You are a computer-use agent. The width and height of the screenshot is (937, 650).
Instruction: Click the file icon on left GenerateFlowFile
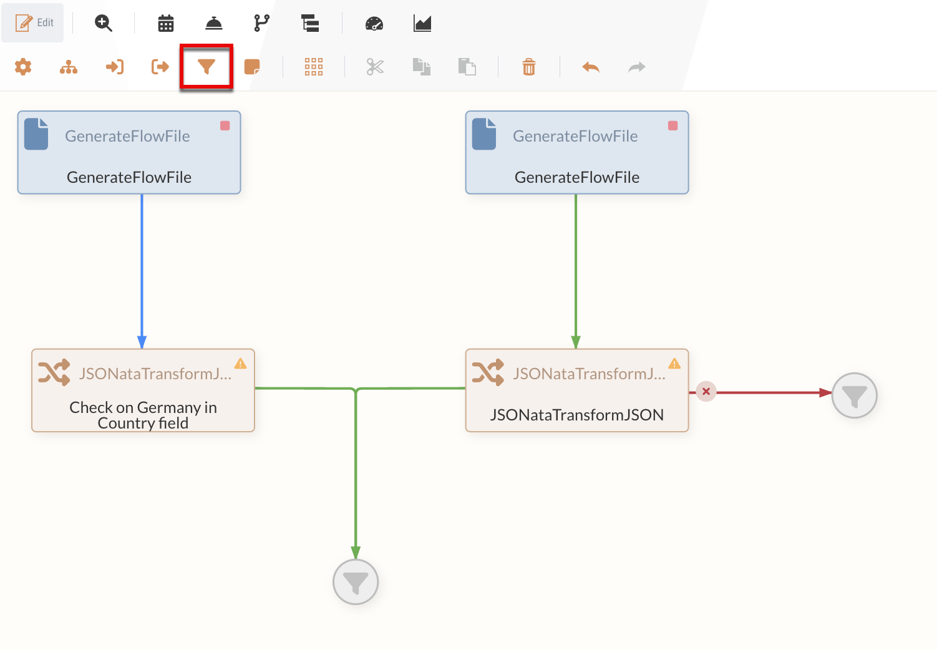tap(36, 134)
